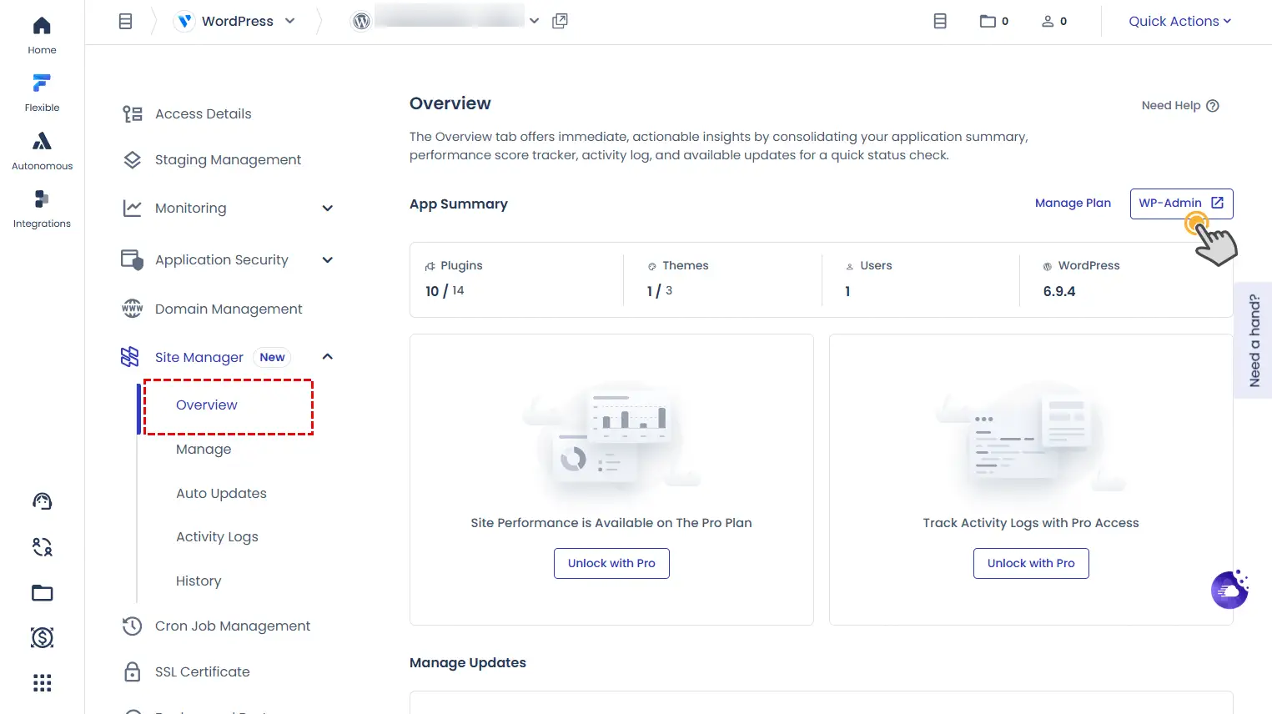Click the server list icon in breadcrumb
This screenshot has height=714, width=1272.
125,21
